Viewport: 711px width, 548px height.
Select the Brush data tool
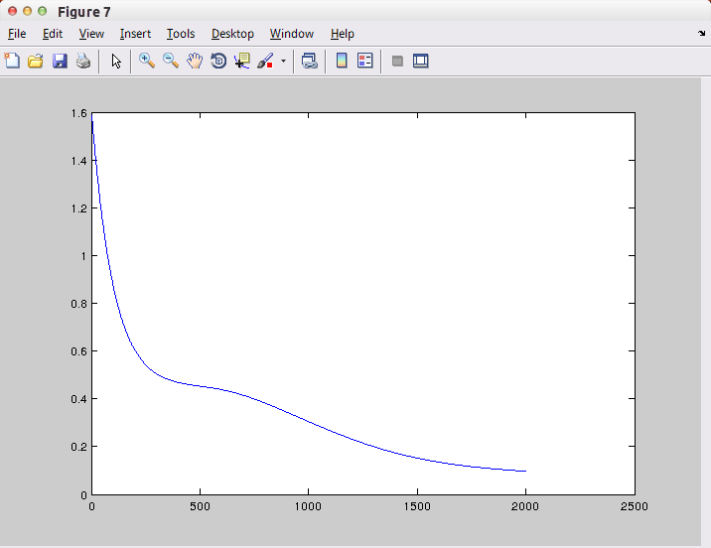point(265,61)
